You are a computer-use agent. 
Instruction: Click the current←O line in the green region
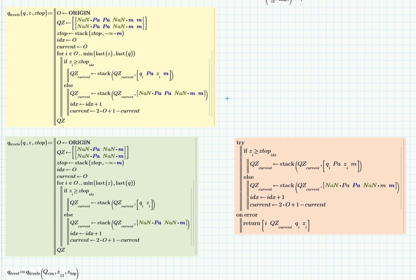[x=72, y=177]
